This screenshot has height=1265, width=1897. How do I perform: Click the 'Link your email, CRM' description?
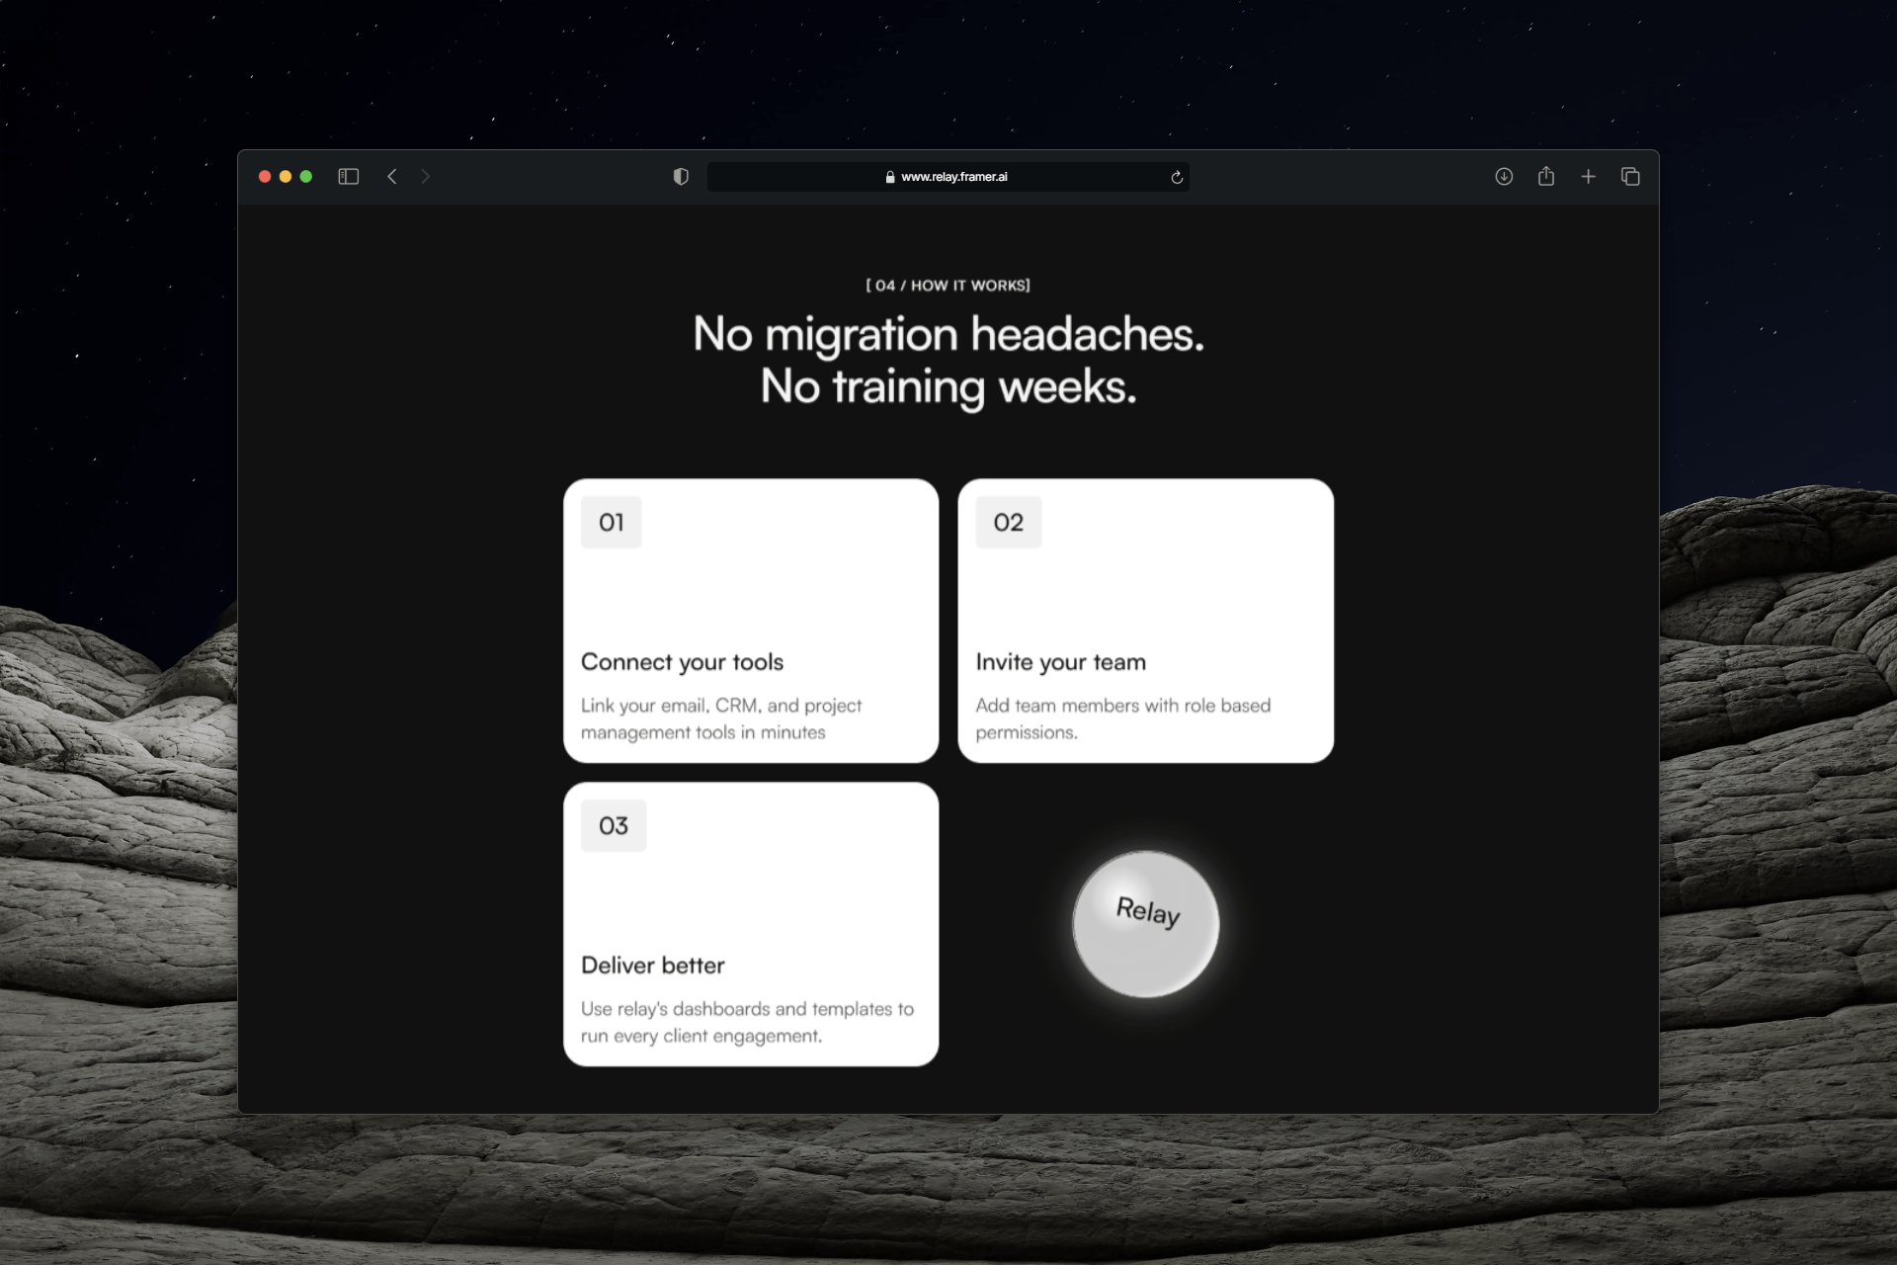click(x=721, y=718)
